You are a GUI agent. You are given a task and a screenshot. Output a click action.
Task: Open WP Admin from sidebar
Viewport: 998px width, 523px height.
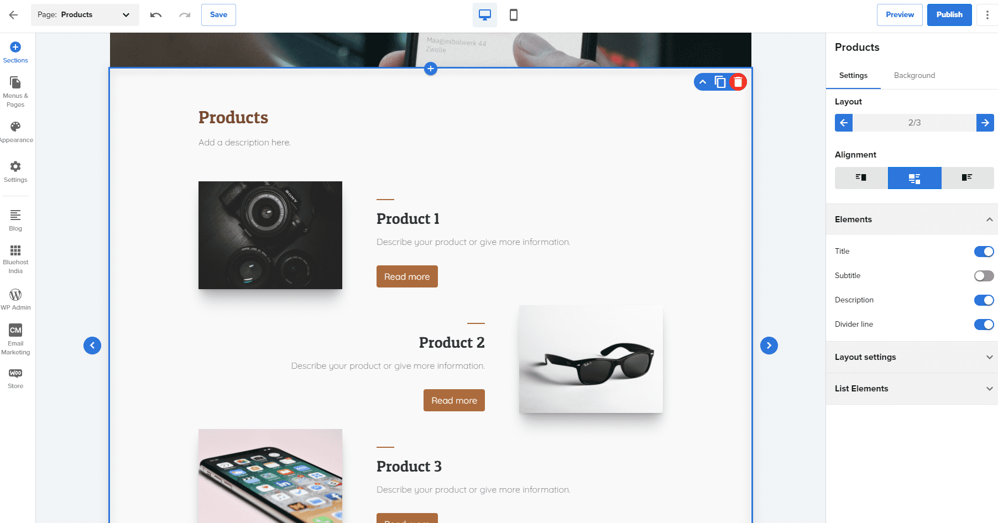[x=15, y=299]
